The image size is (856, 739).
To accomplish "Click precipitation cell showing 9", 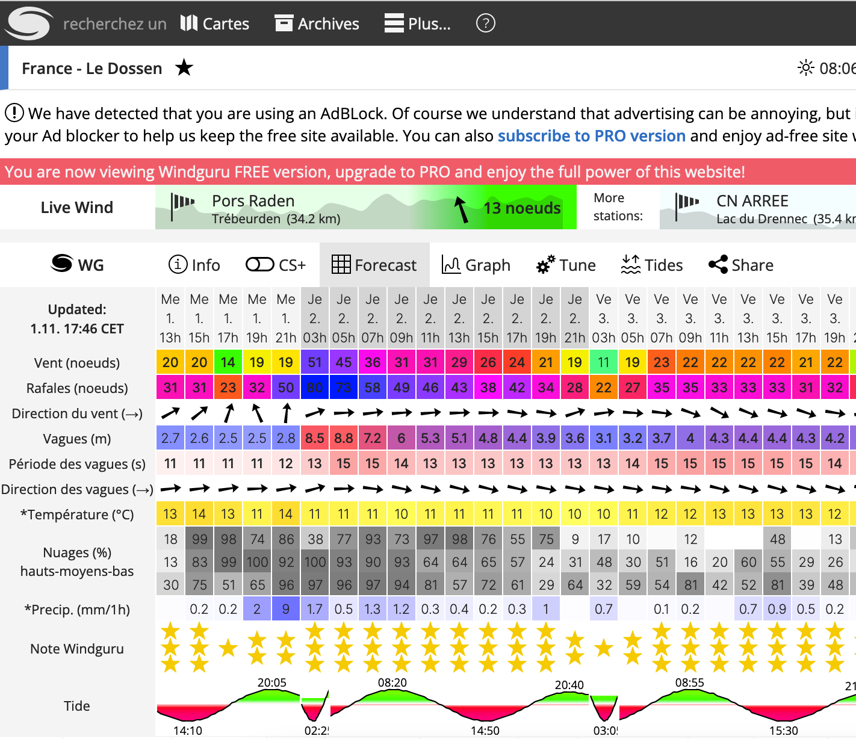I will click(286, 609).
